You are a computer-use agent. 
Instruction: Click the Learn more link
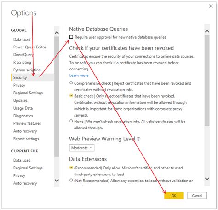pyautogui.click(x=79, y=76)
